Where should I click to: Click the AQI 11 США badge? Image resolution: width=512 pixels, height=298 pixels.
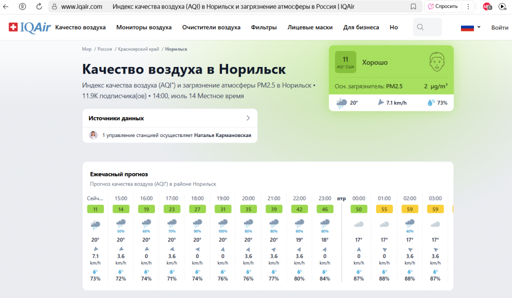345,62
